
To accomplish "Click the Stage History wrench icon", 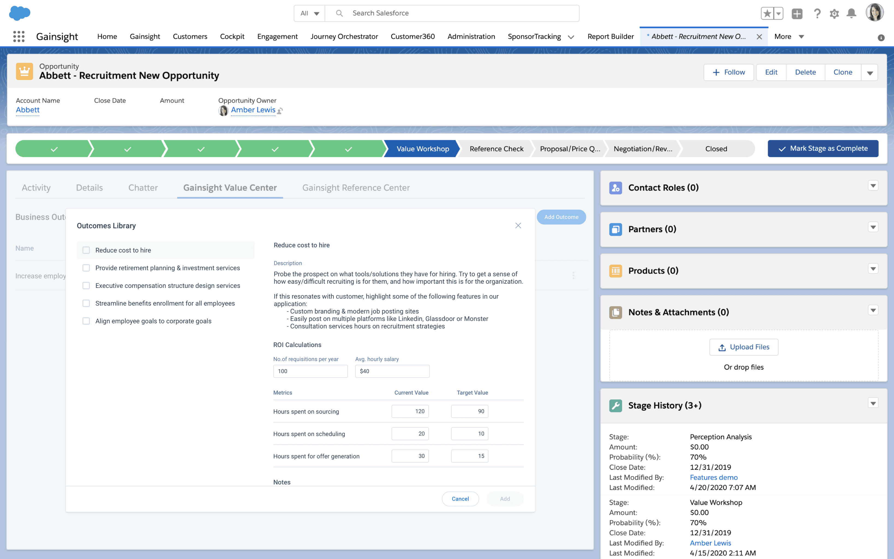I will [x=615, y=406].
